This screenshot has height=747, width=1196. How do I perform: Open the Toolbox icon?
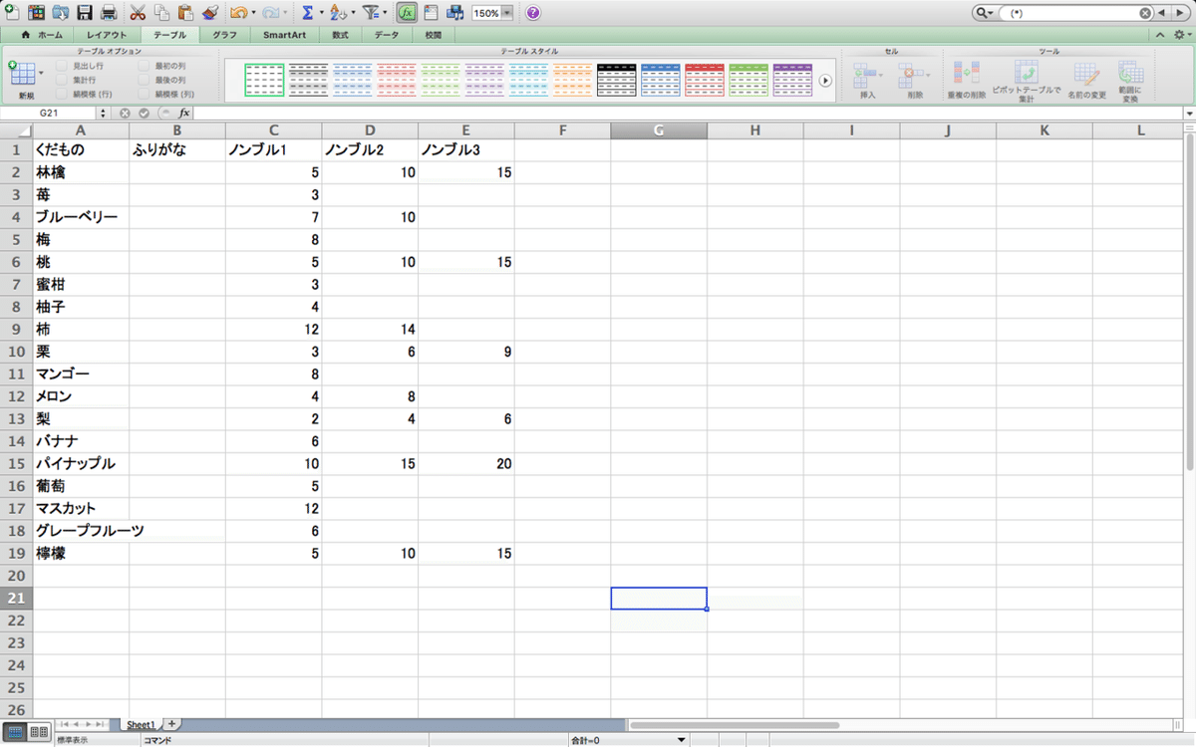(x=432, y=13)
